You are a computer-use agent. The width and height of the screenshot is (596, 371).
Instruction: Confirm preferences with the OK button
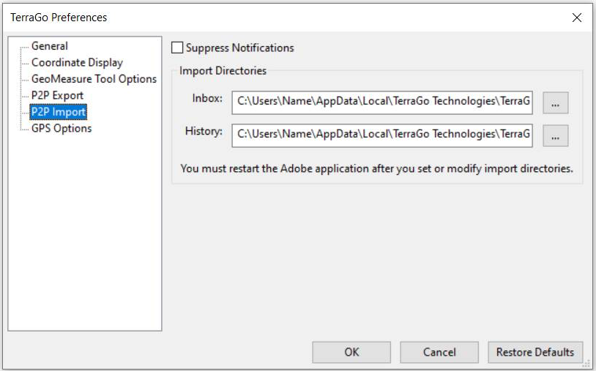point(351,352)
